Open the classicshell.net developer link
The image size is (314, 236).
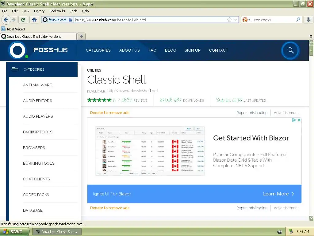132,91
